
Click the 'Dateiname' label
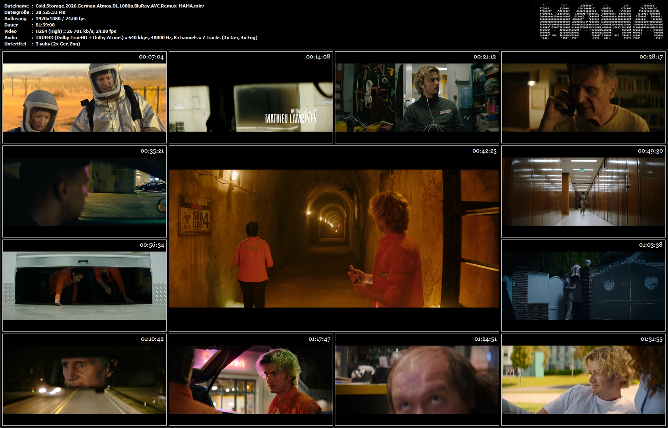point(17,6)
